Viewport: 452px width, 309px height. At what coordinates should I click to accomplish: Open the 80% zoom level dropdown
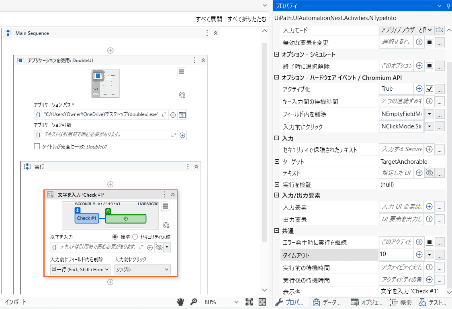235,302
